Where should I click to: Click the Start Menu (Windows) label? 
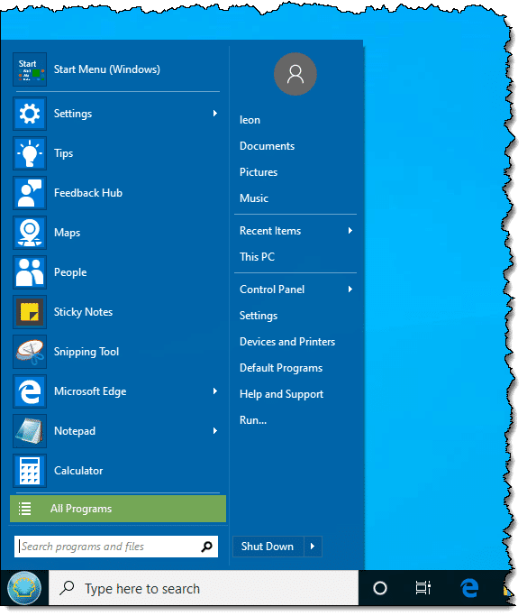pos(107,69)
